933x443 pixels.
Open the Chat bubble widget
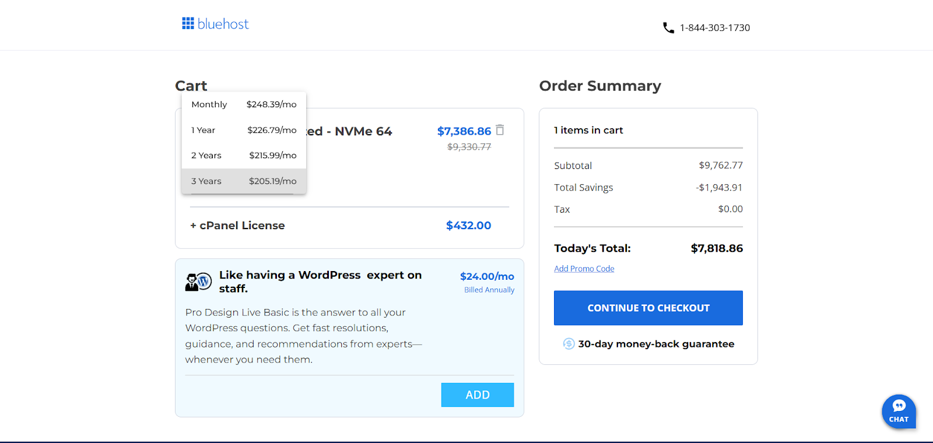coord(899,412)
